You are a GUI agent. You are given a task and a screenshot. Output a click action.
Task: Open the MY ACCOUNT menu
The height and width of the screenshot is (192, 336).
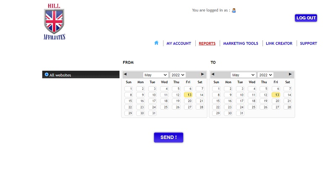point(179,43)
